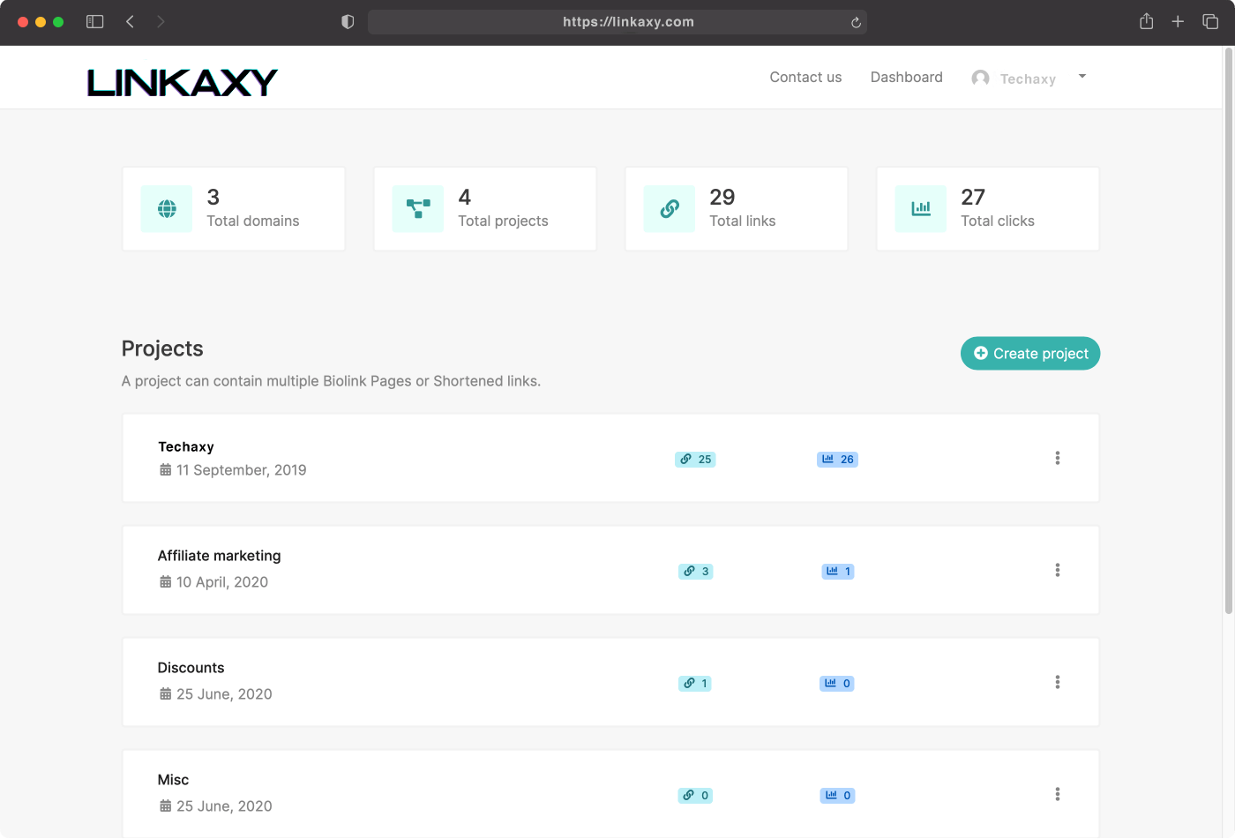Open the three-dot menu for Affiliate marketing
The image size is (1235, 839).
tap(1057, 570)
